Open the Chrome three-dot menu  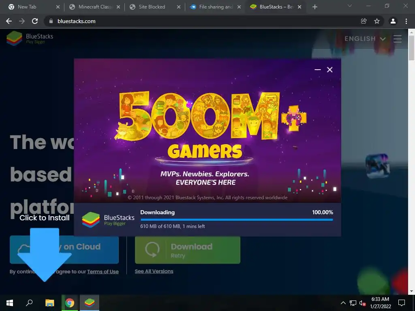pos(406,21)
